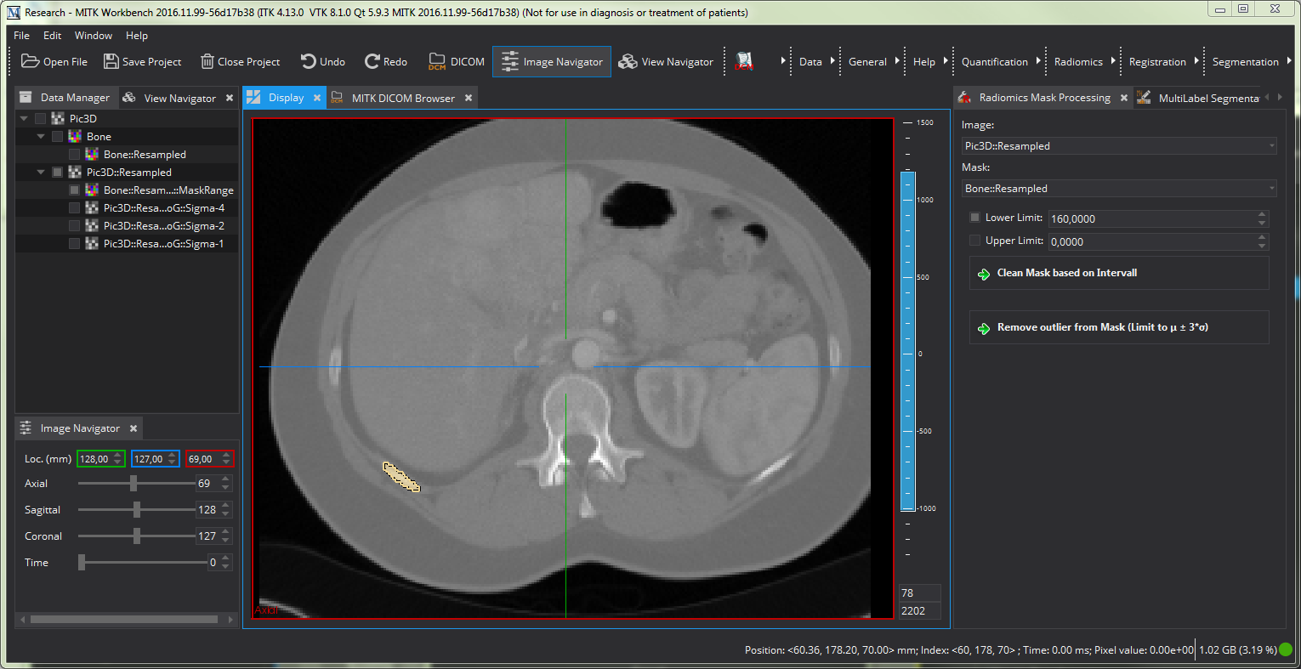
Task: Click the Data Manager horizontal scrollbar
Action: pos(126,620)
